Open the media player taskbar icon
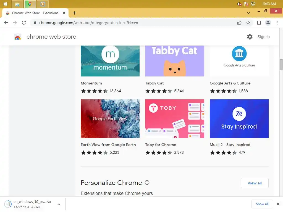This screenshot has height=212, width=283. (x=43, y=4)
